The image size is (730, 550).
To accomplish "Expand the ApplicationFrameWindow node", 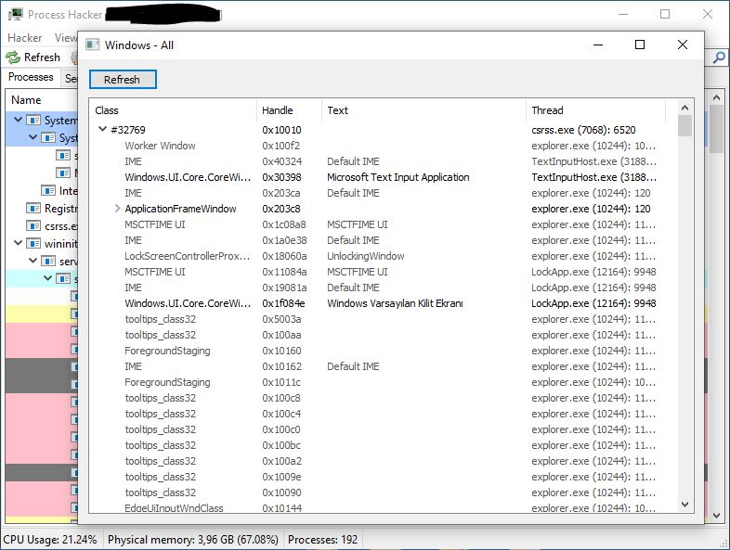I will (x=117, y=209).
